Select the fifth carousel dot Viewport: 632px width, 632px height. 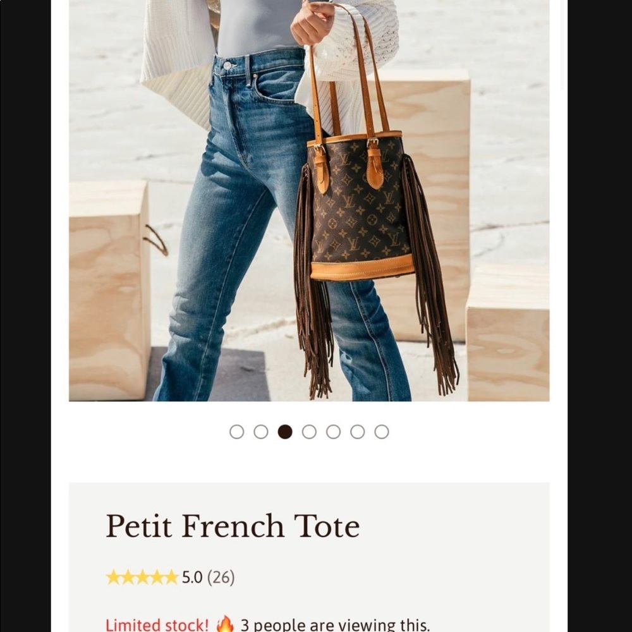[x=333, y=432]
